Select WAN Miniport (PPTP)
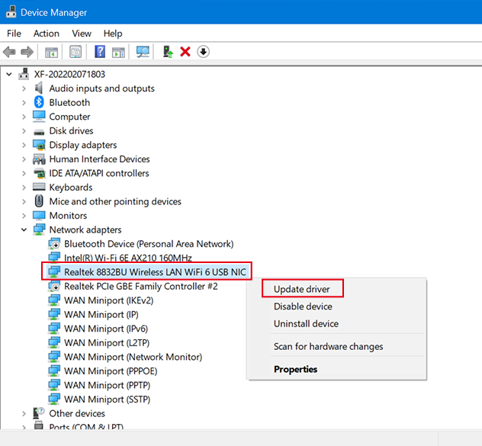Viewport: 482px width, 446px height. [x=107, y=385]
